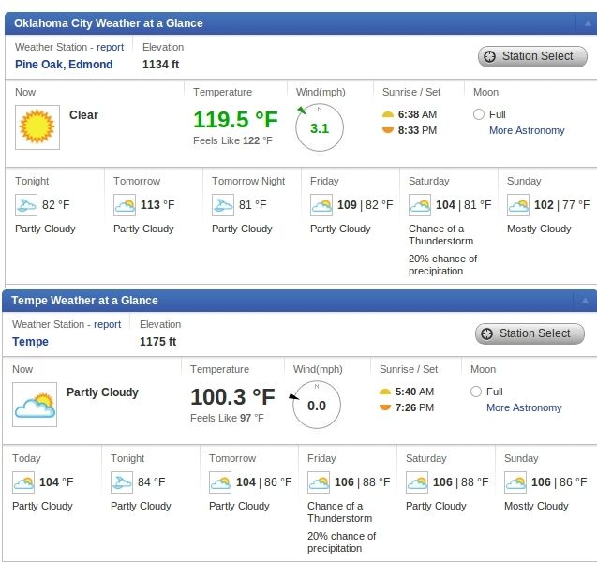This screenshot has height=562, width=597.
Task: Click Oklahoma City sunrise icon at 6:38 AM
Action: coord(388,114)
